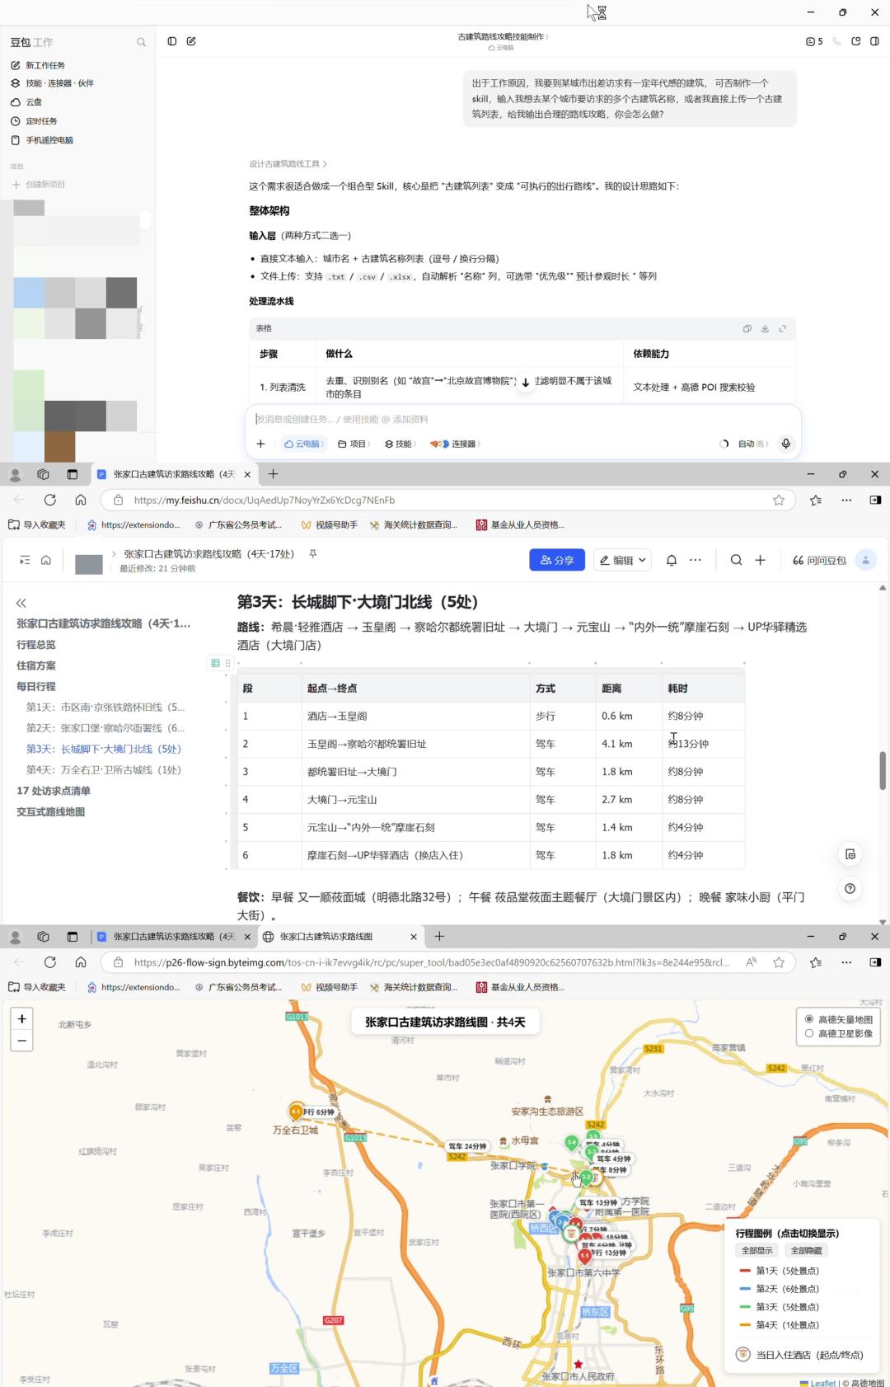This screenshot has width=890, height=1387.
Task: Open the Feishu document more-options ellipsis
Action: click(696, 560)
